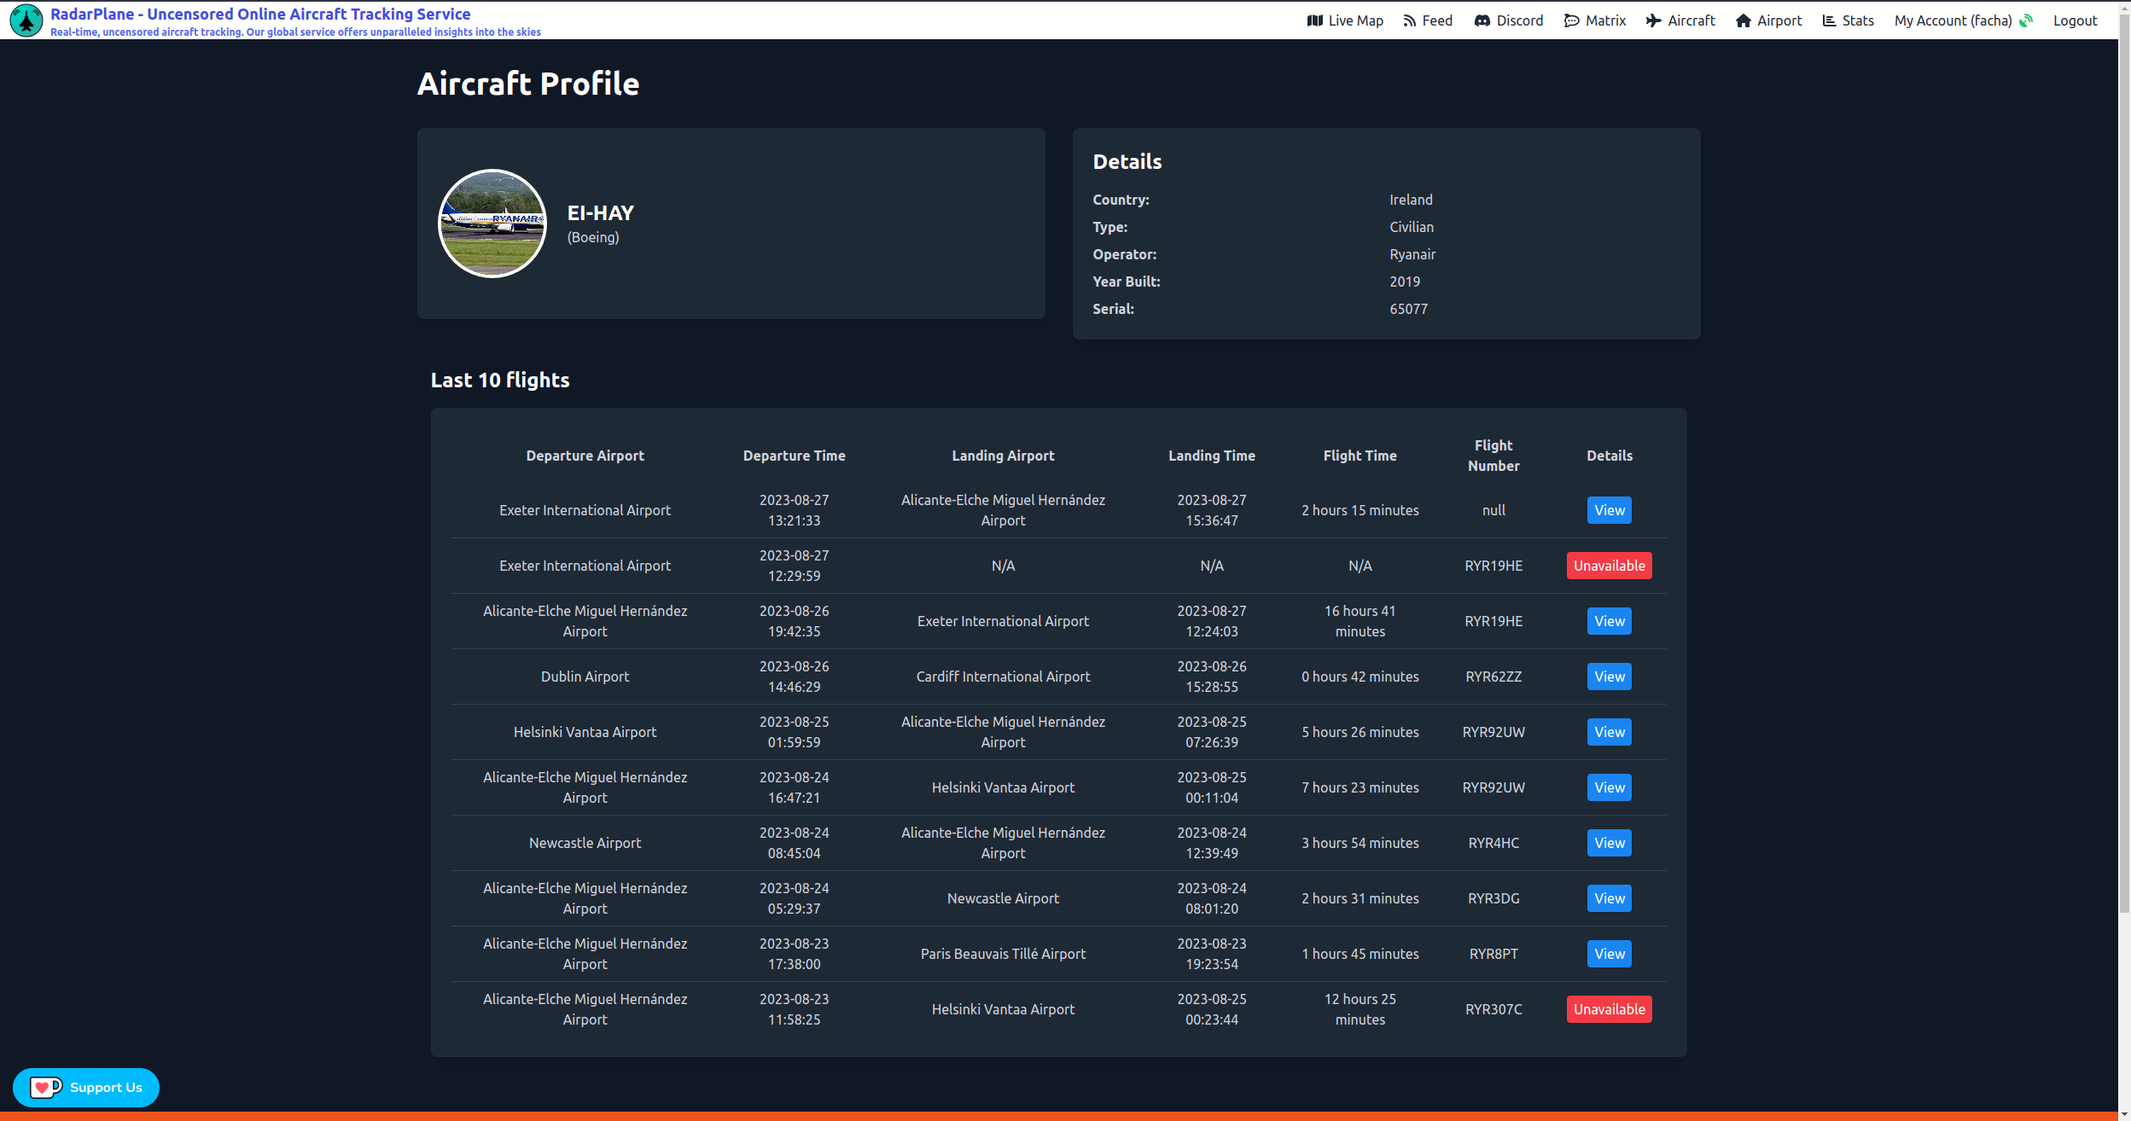Image resolution: width=2131 pixels, height=1121 pixels.
Task: Click the Flight Number column header
Action: coord(1493,456)
